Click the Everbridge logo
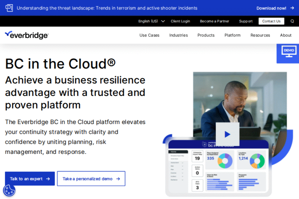299x199 pixels. (26, 35)
